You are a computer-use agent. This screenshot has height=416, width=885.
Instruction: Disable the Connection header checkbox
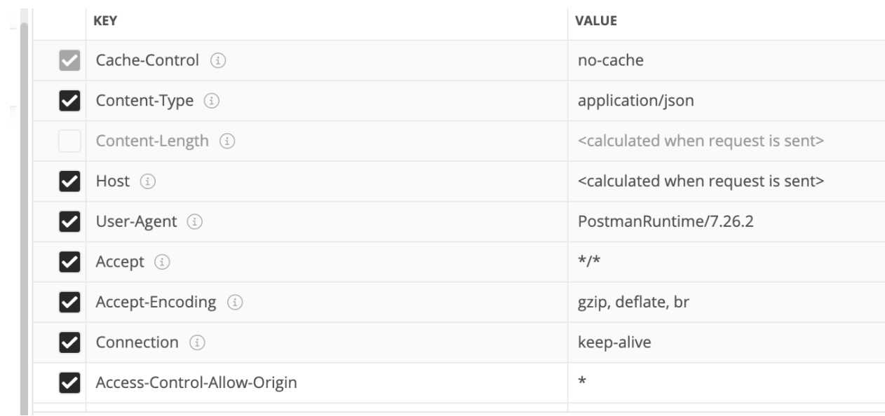click(x=69, y=342)
